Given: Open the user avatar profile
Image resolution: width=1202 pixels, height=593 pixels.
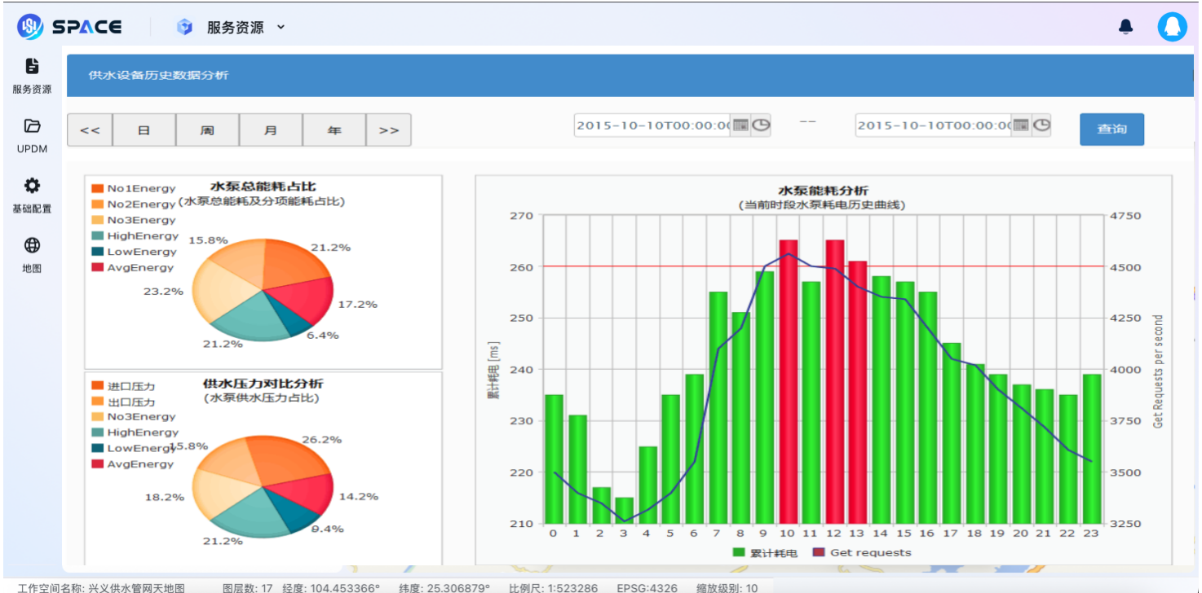Looking at the screenshot, I should [1172, 27].
